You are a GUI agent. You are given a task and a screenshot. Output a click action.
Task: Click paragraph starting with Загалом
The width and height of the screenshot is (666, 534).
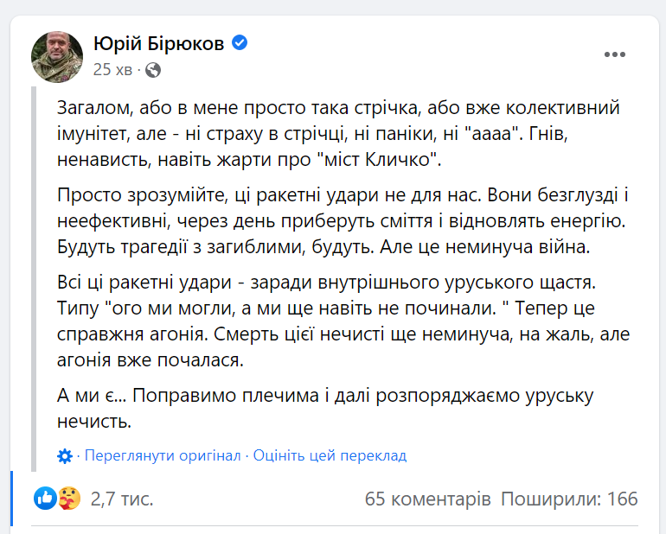338,134
